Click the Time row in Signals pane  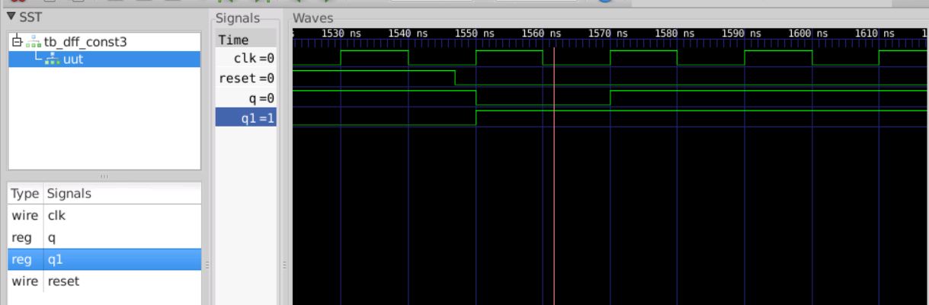pos(246,40)
